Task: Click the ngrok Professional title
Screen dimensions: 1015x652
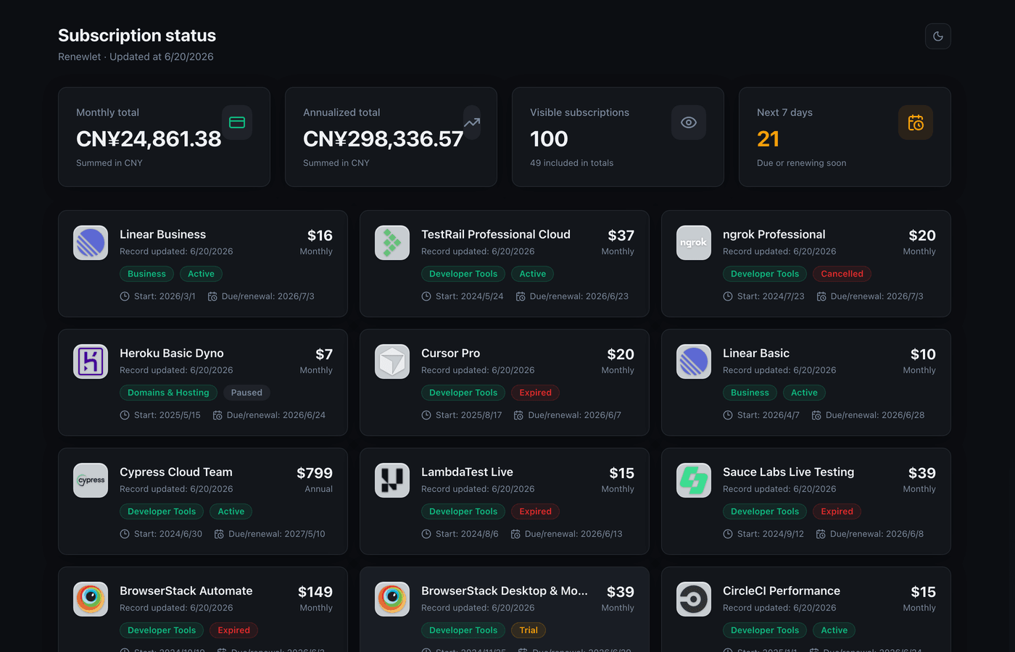Action: (774, 234)
